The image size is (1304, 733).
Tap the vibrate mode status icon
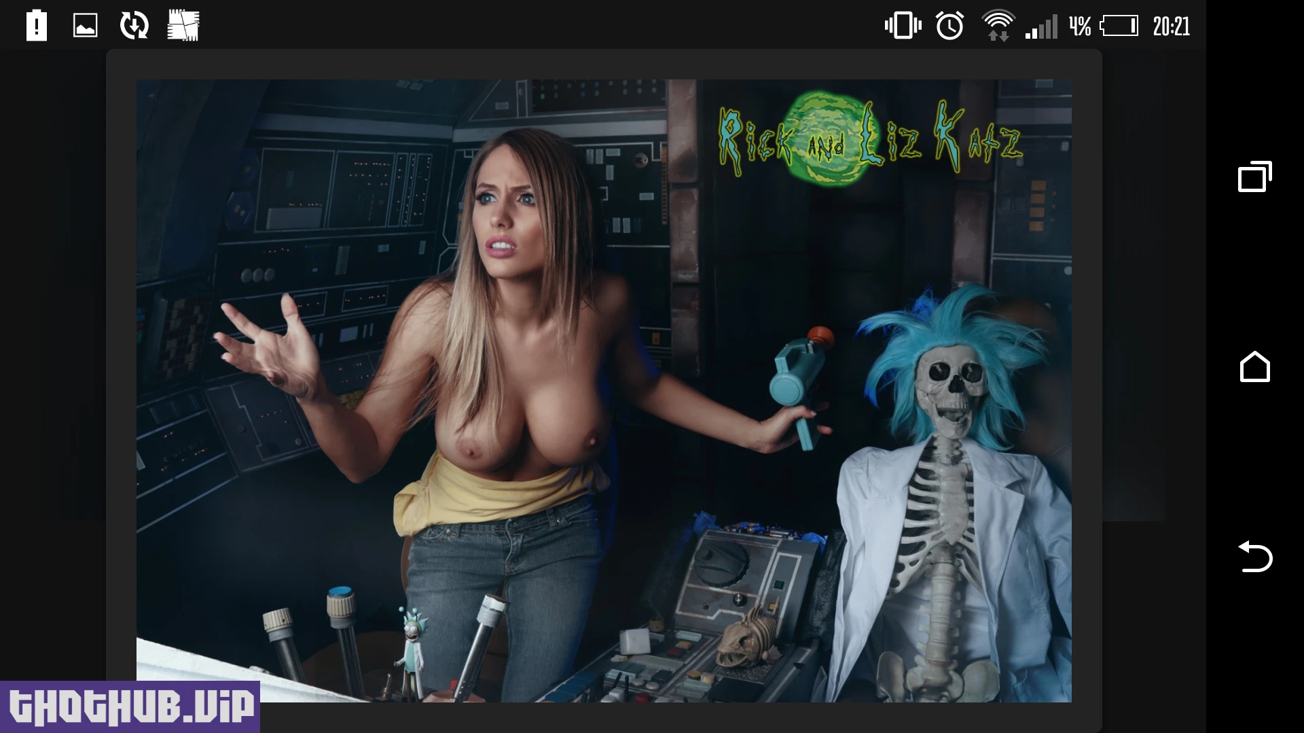click(903, 26)
